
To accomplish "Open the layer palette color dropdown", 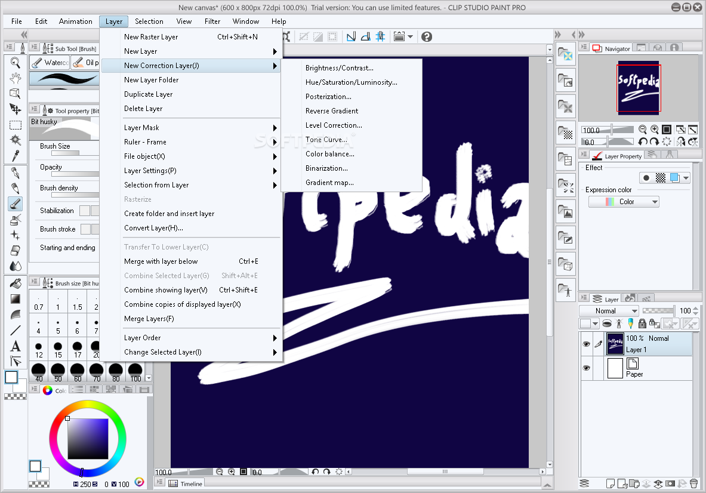I will [590, 323].
